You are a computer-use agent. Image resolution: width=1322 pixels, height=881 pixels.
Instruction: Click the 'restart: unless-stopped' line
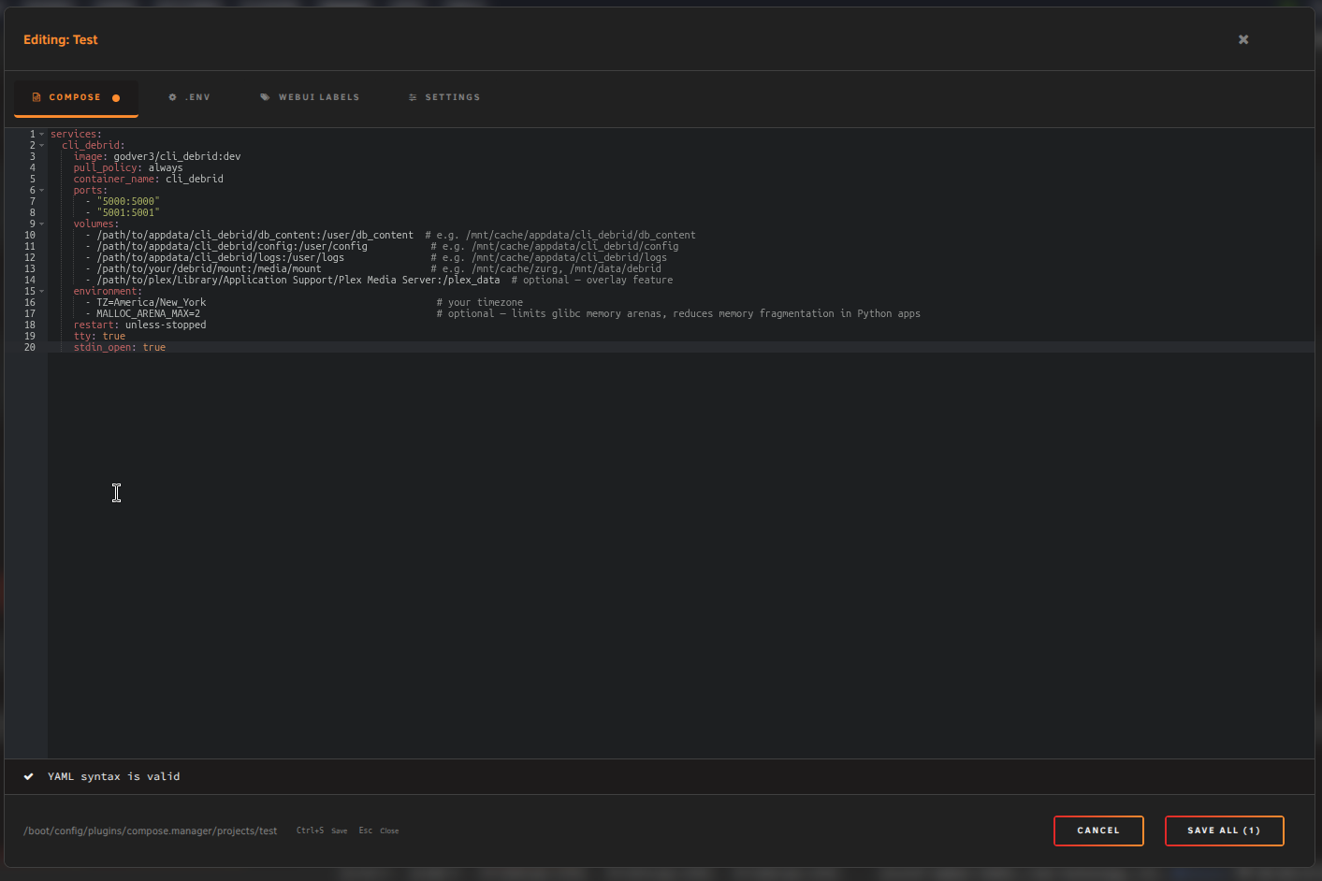(140, 325)
